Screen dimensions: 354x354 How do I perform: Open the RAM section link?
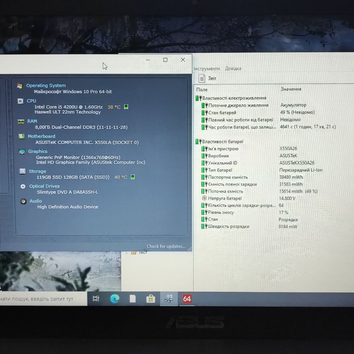32,121
